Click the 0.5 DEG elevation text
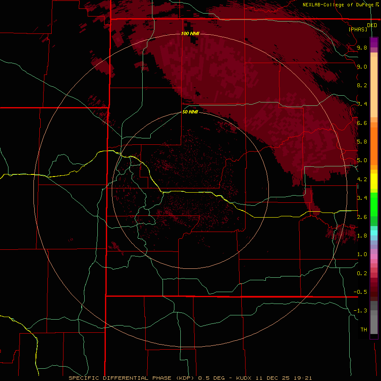 point(211,378)
